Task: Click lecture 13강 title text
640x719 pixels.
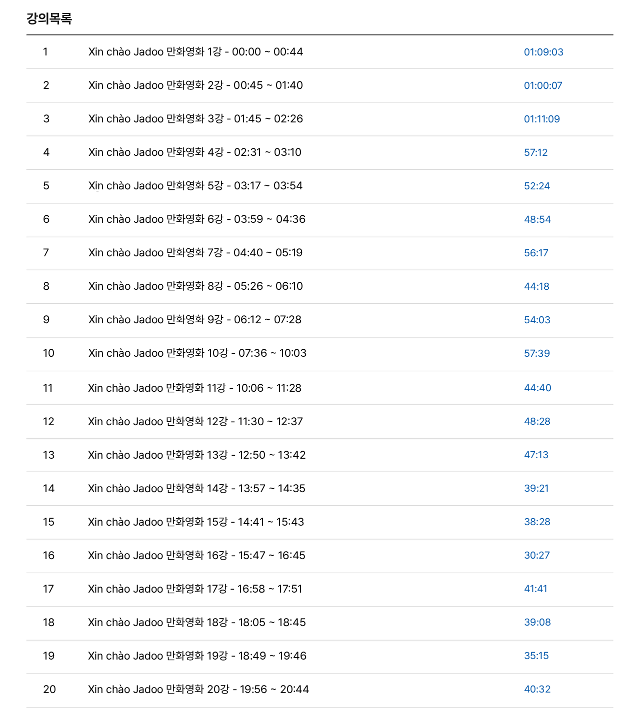Action: tap(196, 455)
